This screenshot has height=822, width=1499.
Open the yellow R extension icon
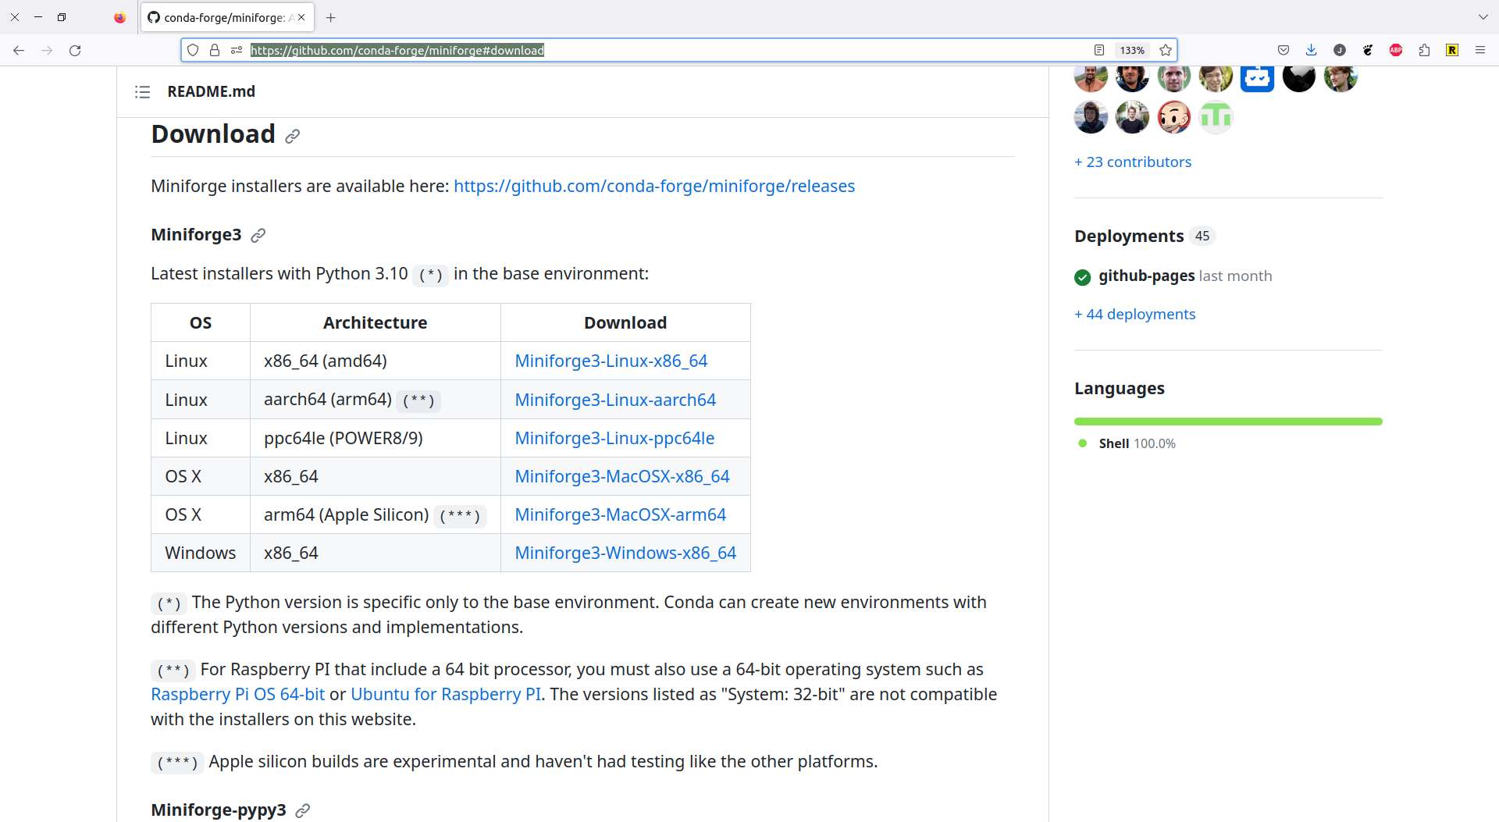pyautogui.click(x=1452, y=50)
